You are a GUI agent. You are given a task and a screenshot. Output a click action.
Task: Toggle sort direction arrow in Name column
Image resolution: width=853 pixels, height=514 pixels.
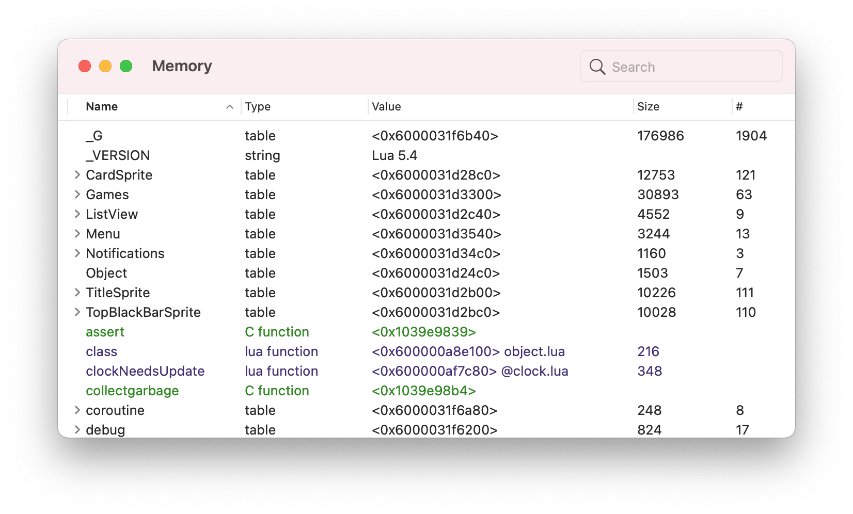coord(230,107)
